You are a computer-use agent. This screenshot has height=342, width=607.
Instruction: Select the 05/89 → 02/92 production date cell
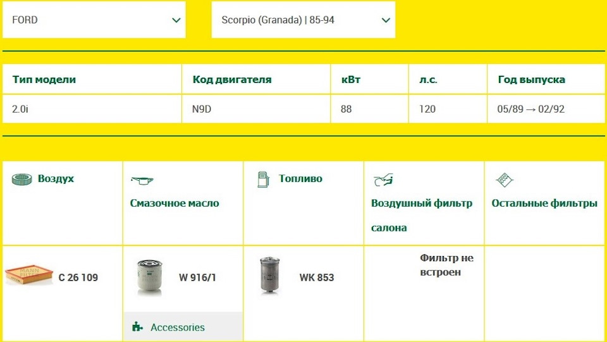pyautogui.click(x=546, y=109)
